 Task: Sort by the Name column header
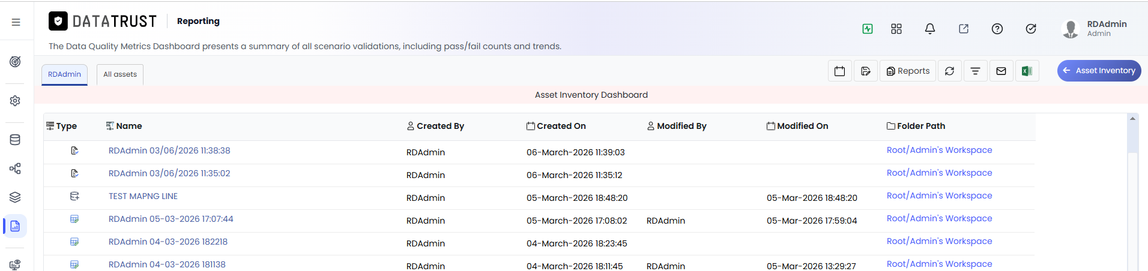point(124,126)
